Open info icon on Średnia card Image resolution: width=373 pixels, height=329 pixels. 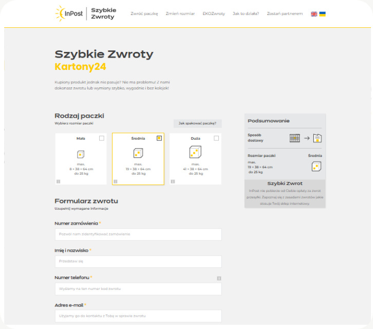(x=116, y=181)
